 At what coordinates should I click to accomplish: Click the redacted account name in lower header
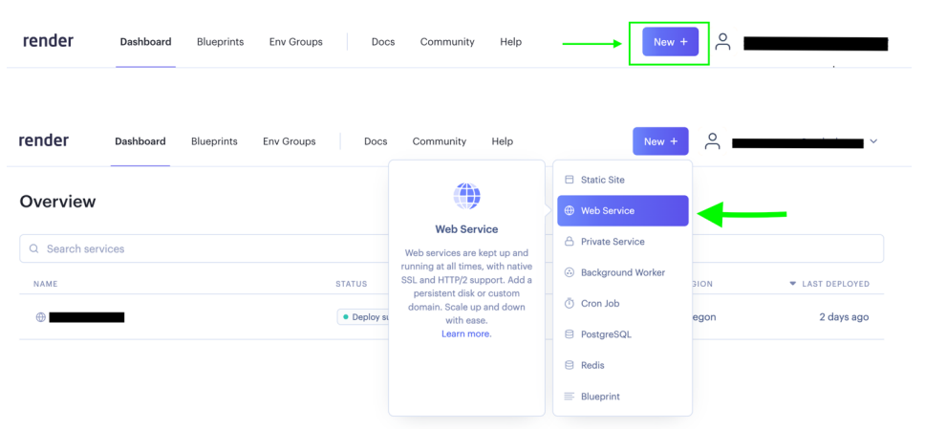[798, 142]
